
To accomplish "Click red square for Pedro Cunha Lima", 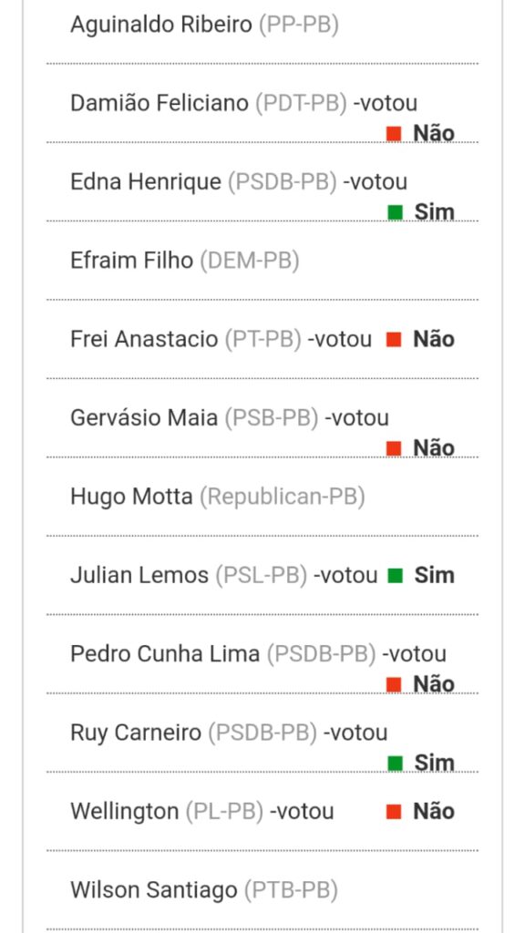I will pos(394,685).
